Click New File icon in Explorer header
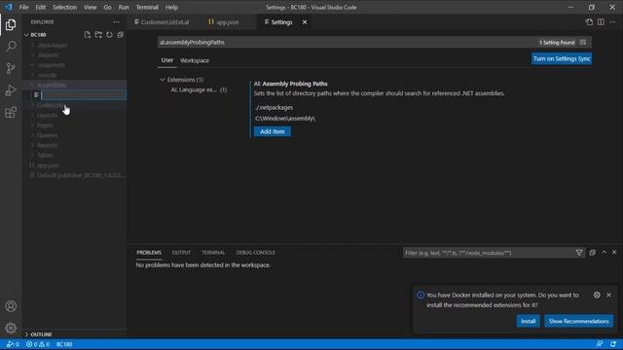Viewport: 623px width, 350px height. 88,35
